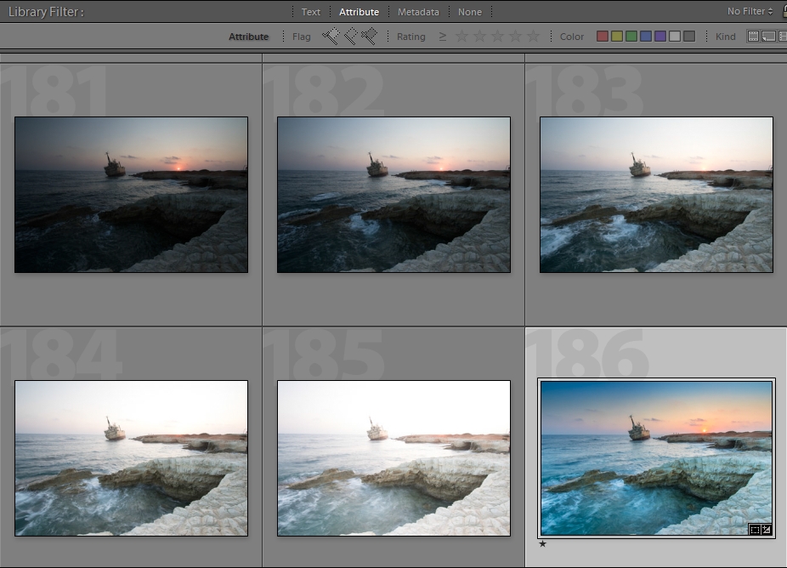Click the crop badge on photo 186

[x=754, y=529]
